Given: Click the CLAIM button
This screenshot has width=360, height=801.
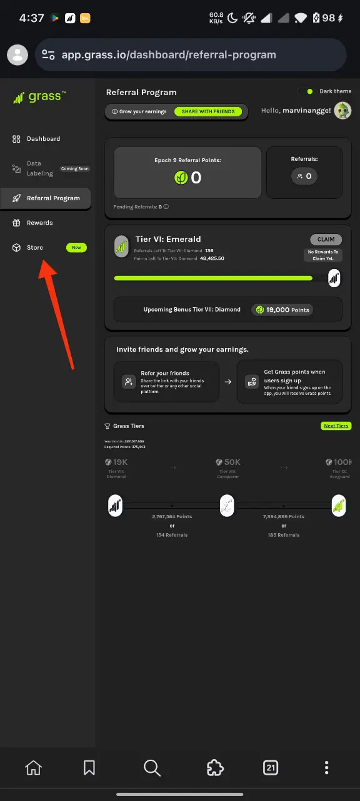Looking at the screenshot, I should pyautogui.click(x=326, y=239).
